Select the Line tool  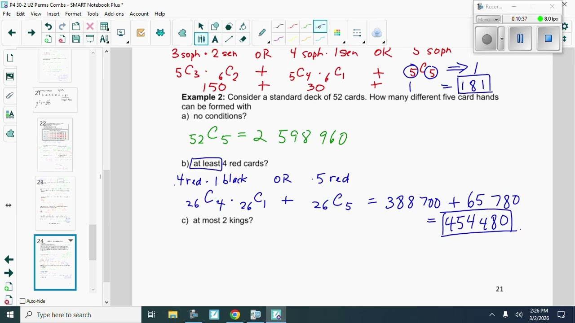[229, 39]
